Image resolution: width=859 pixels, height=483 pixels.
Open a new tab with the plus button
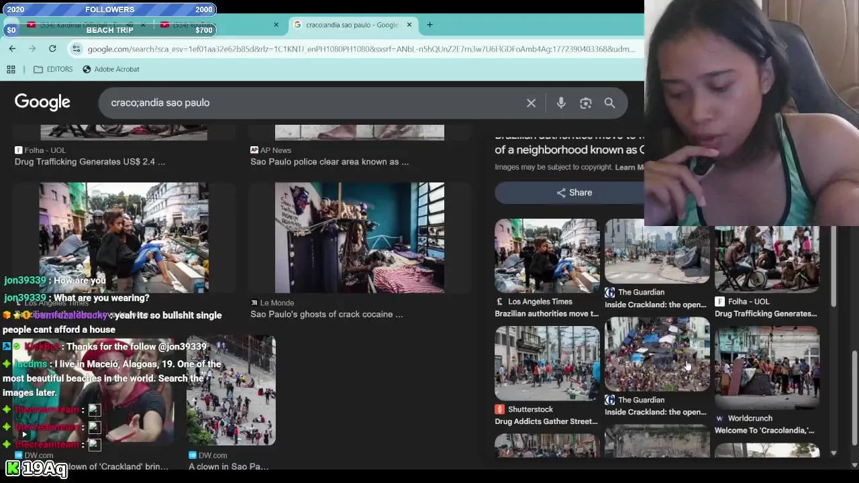(429, 25)
